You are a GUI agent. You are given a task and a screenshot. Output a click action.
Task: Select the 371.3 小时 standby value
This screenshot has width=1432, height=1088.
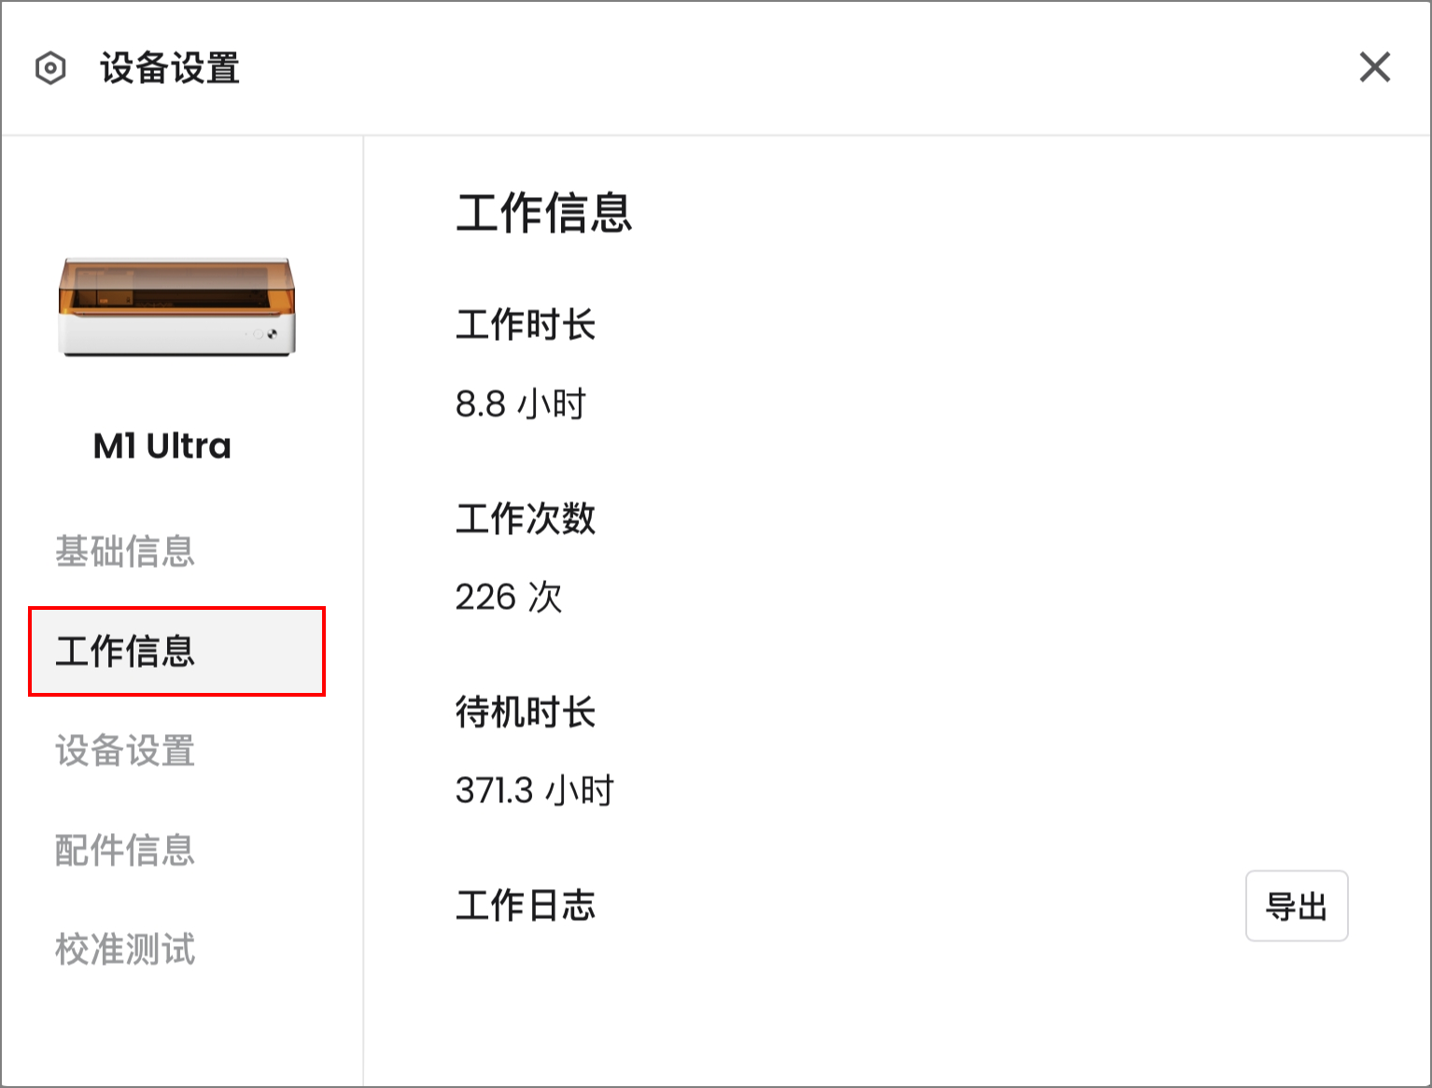[x=535, y=791]
